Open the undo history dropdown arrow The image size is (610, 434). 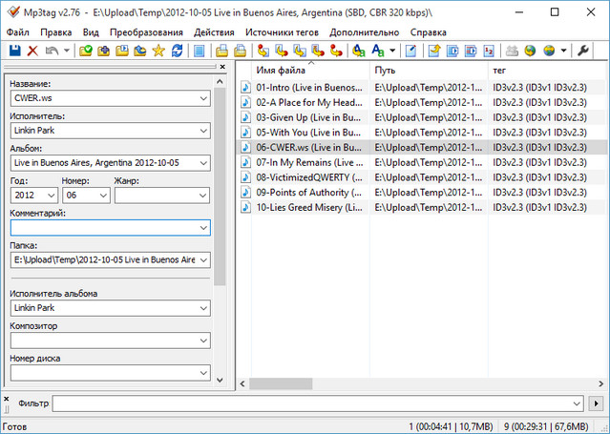[x=67, y=51]
